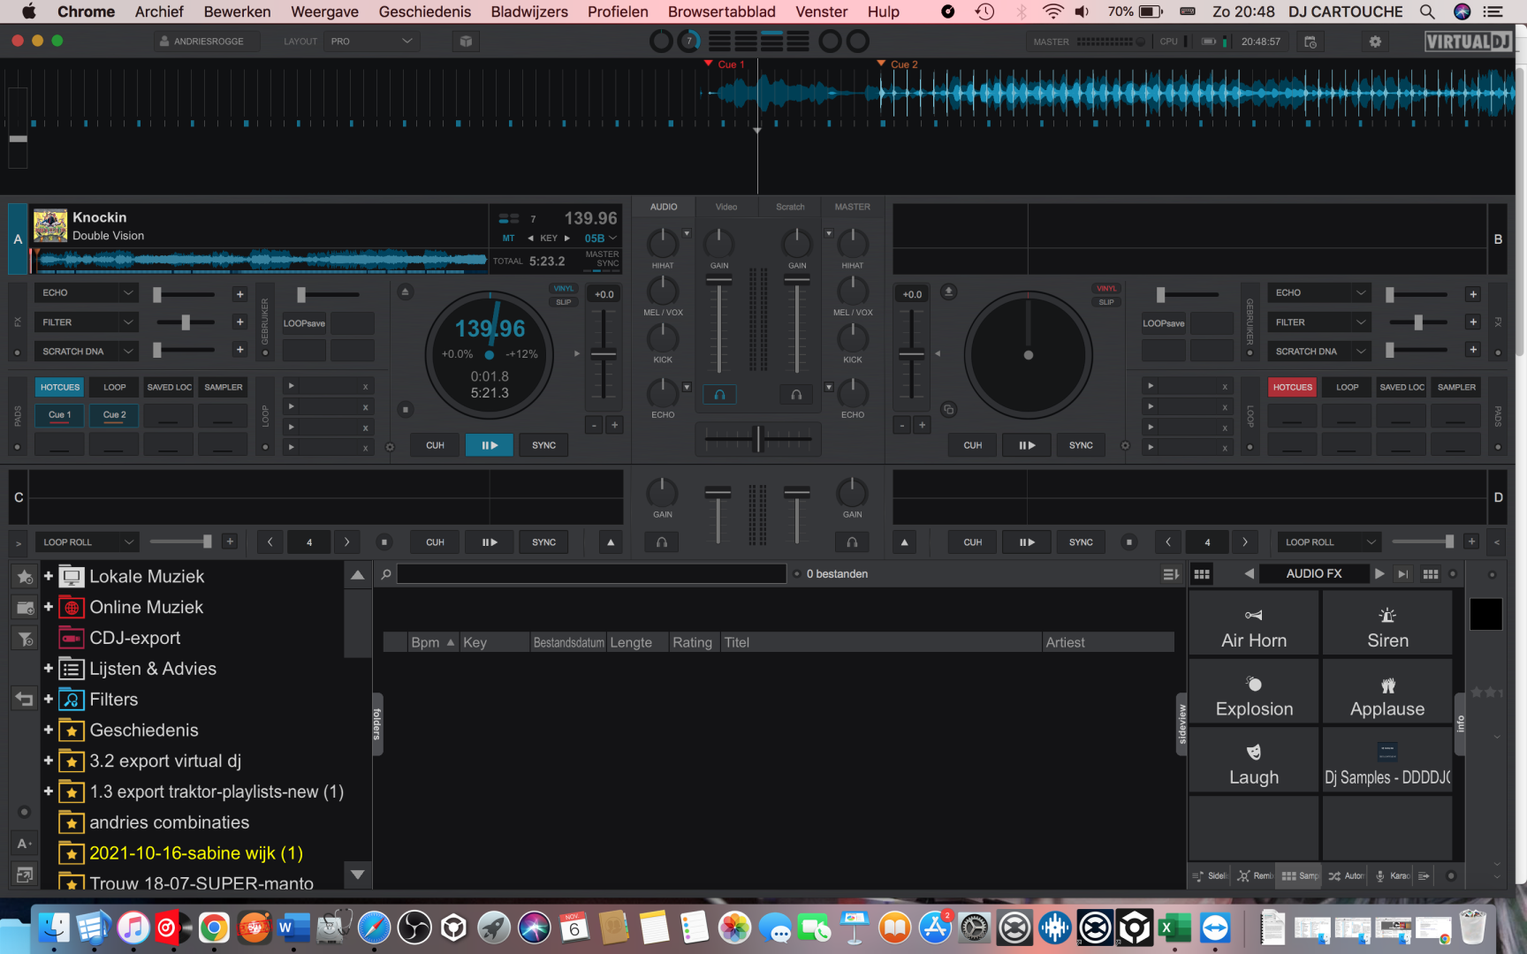Switch to the Scratch mixer tab
The image size is (1527, 954).
[790, 207]
